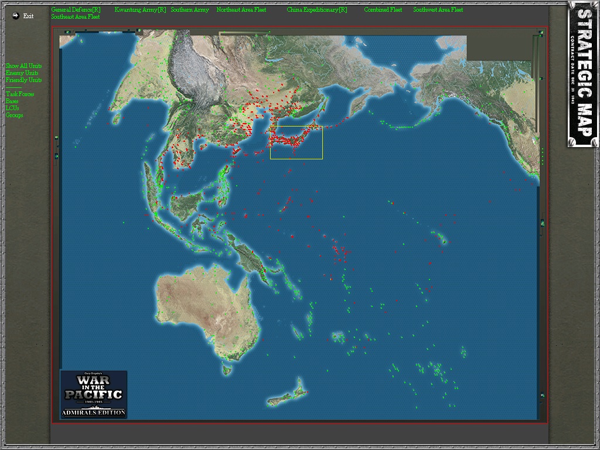Image resolution: width=600 pixels, height=450 pixels.
Task: Select the General Defence[R] command
Action: pos(76,9)
